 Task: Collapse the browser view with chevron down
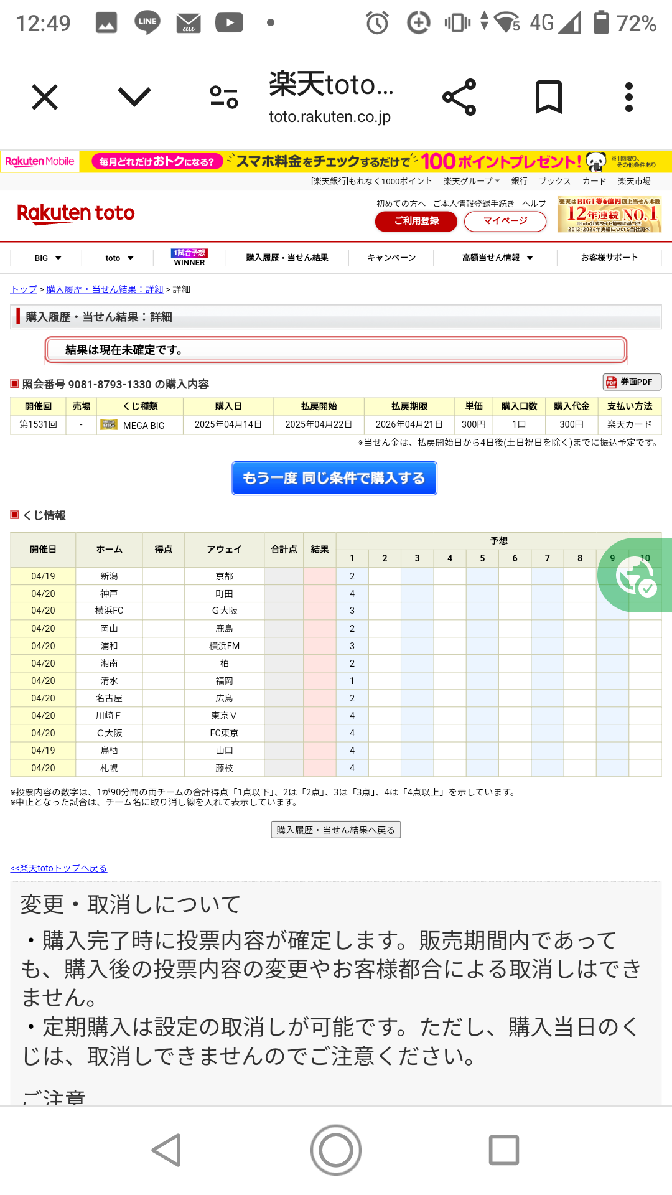134,97
